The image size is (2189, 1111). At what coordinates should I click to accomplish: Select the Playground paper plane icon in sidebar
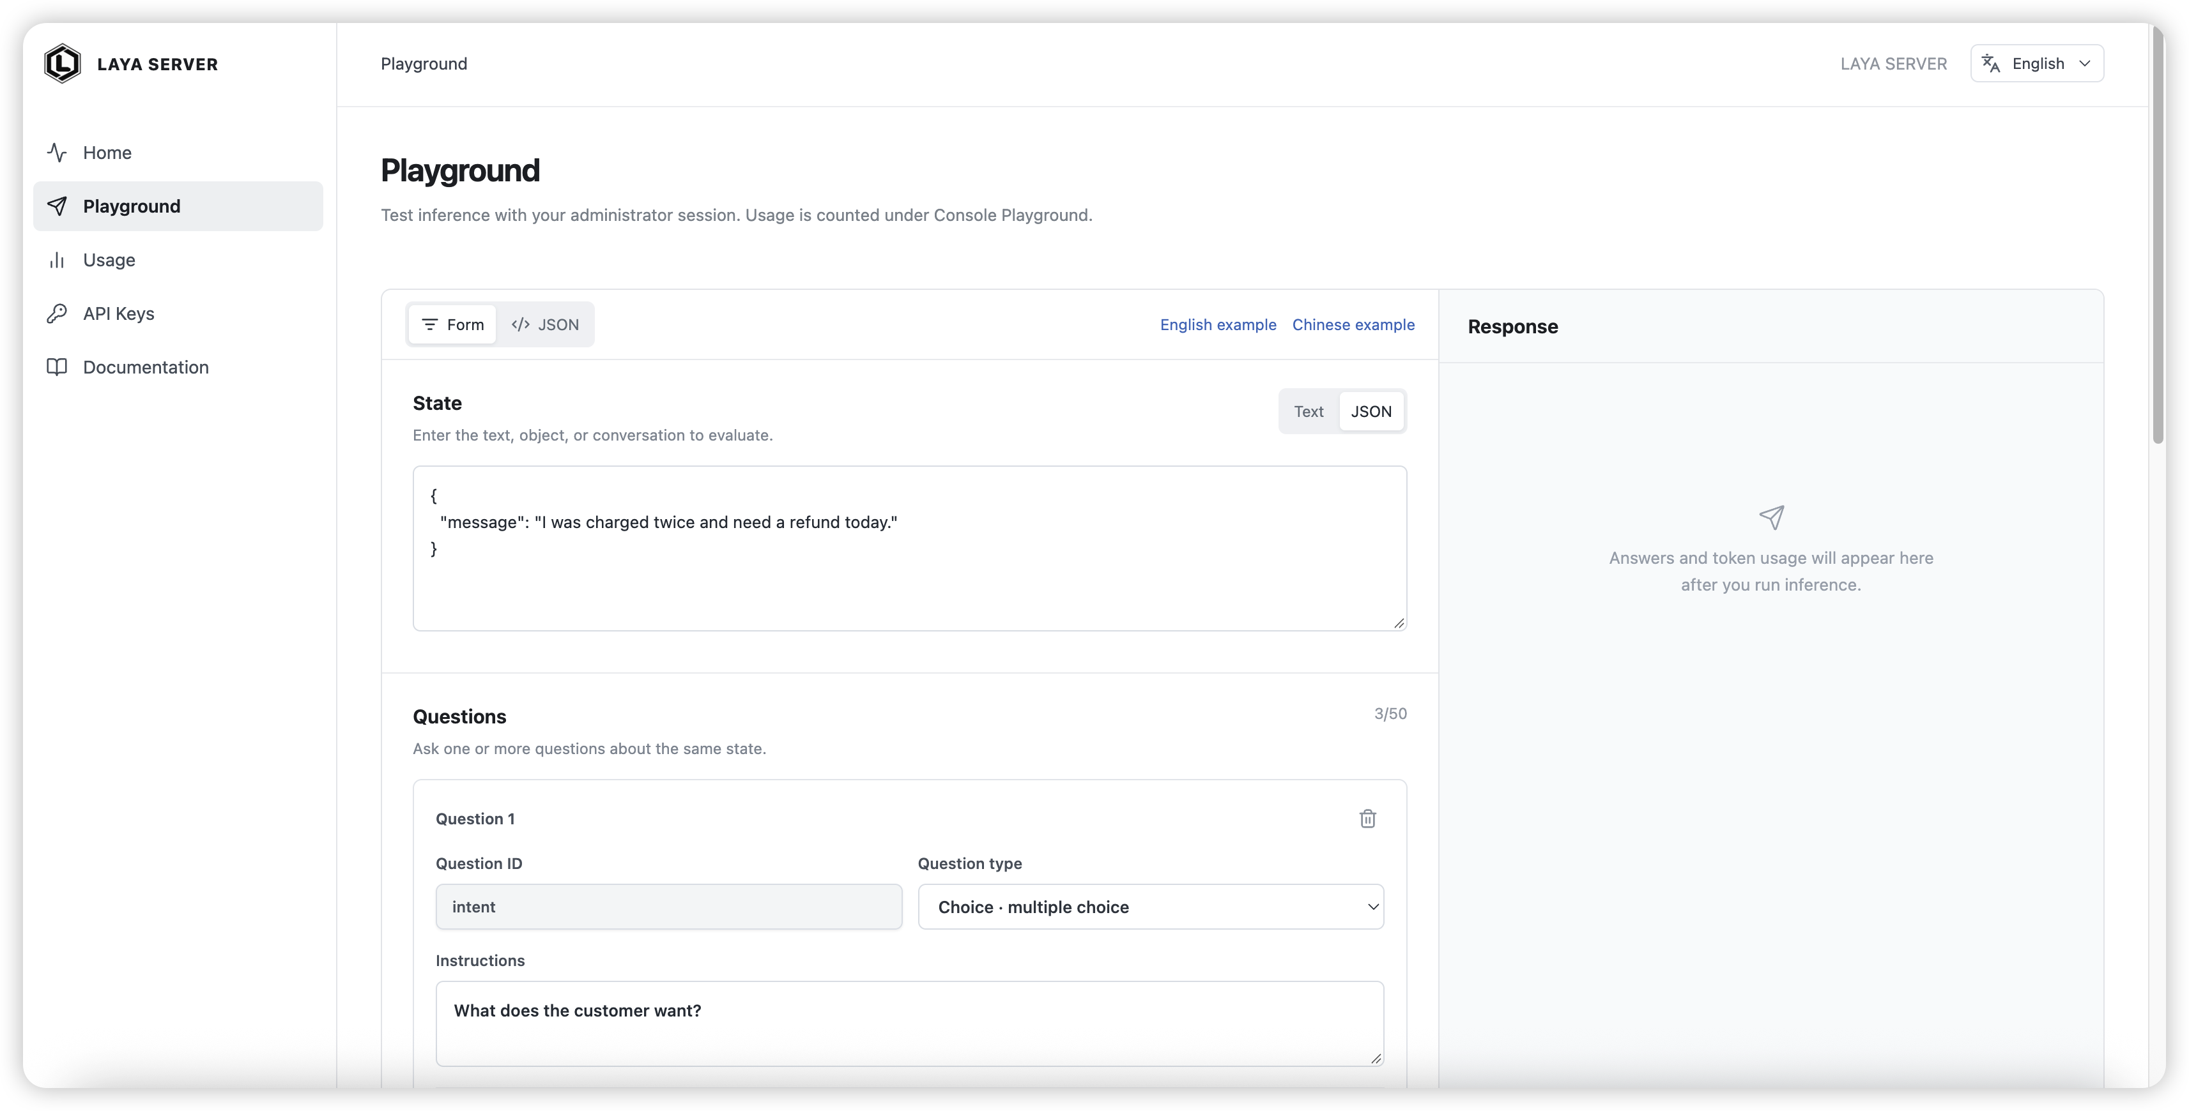coord(57,206)
